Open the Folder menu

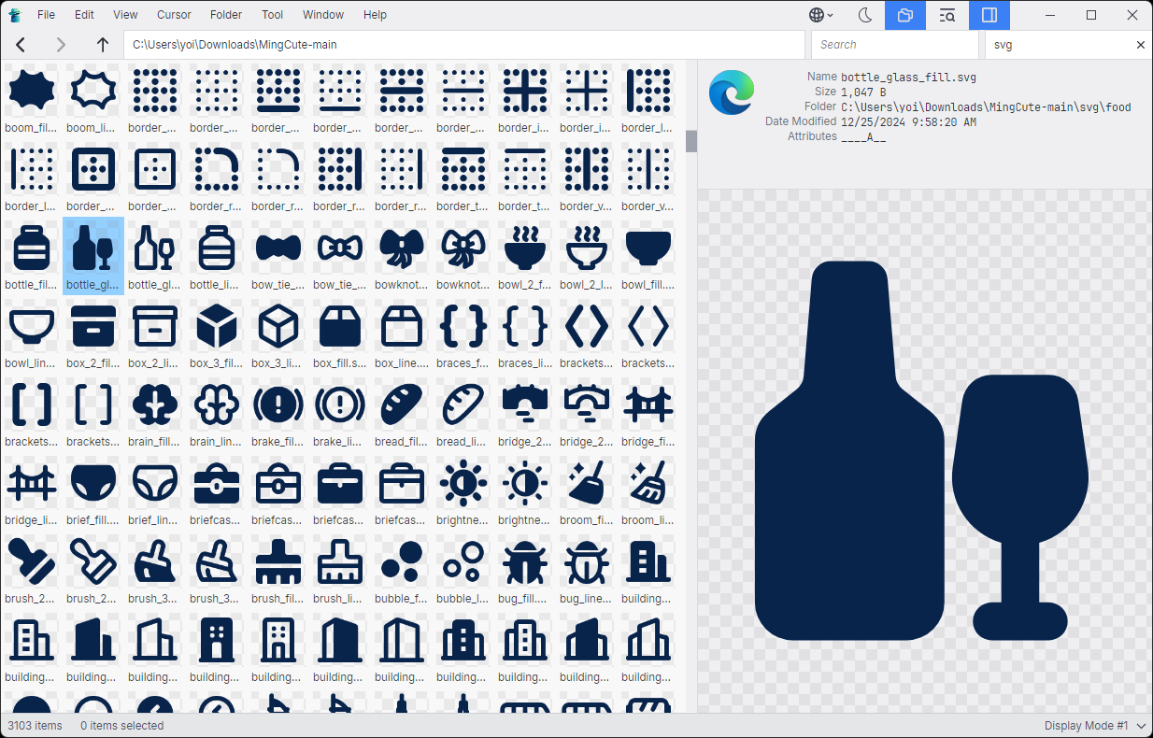point(226,15)
